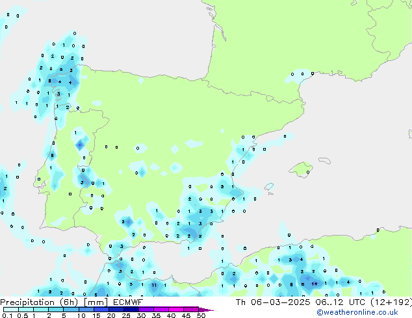The width and height of the screenshot is (412, 318).
Task: Click the "50" legend scale label
Action: (201, 315)
